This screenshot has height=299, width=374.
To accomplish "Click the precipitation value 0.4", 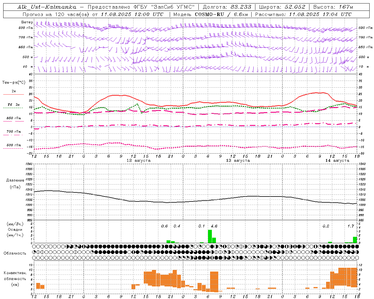I will pos(177,226).
